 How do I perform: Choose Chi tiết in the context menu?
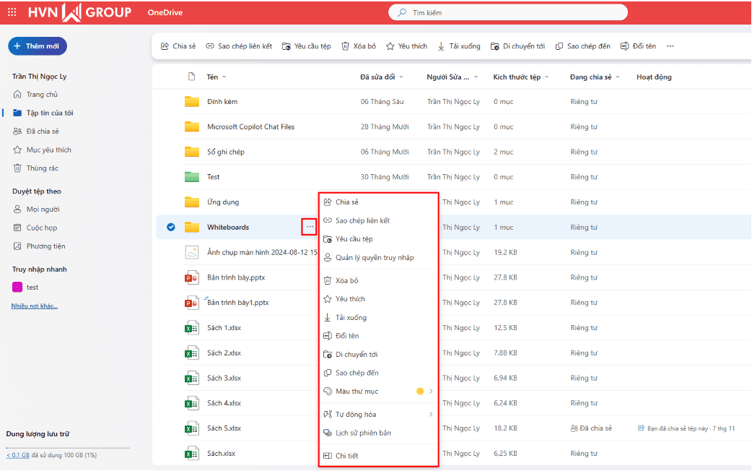tap(378, 456)
